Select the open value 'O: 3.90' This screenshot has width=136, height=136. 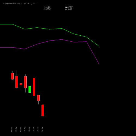coord(47,9)
